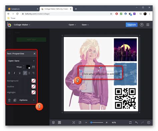Click the collage layout icon in bottom bar
Image resolution: width=158 pixels, height=131 pixels.
[x=59, y=123]
